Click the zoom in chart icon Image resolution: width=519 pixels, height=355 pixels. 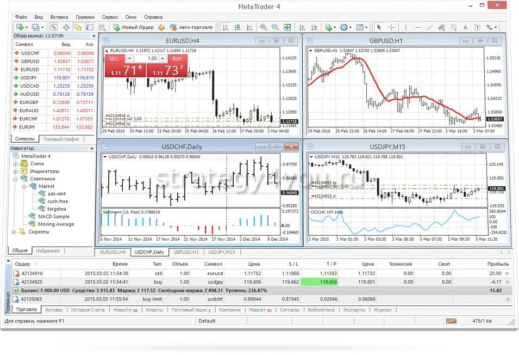point(263,27)
